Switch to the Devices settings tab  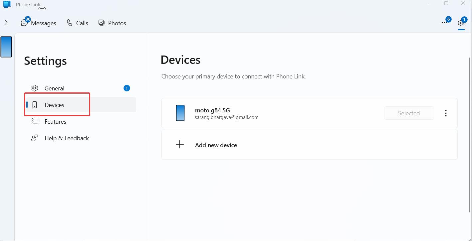point(54,105)
